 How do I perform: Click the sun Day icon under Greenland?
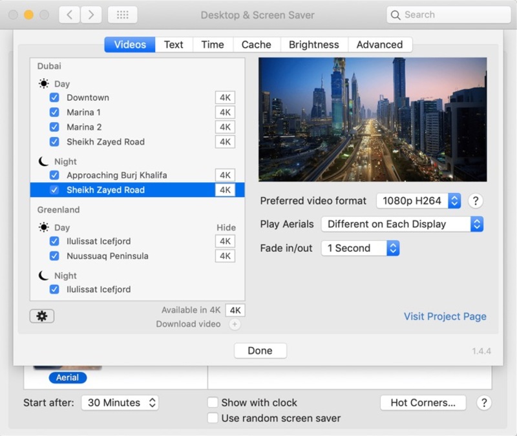43,227
